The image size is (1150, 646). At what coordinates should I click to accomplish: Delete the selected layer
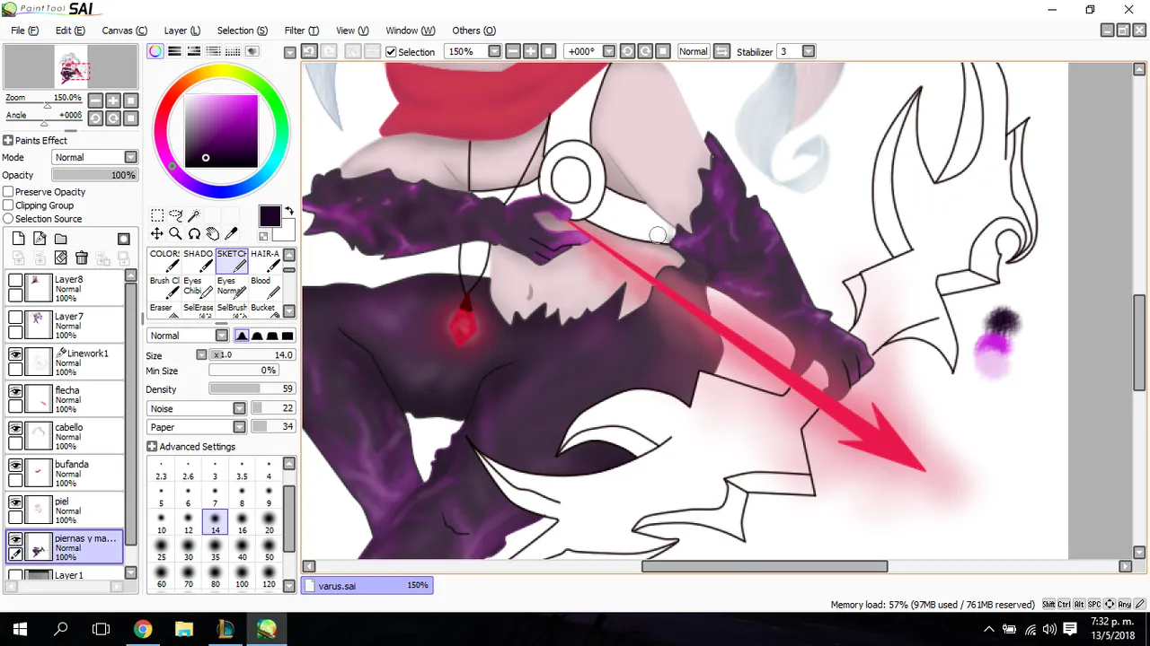tap(82, 258)
